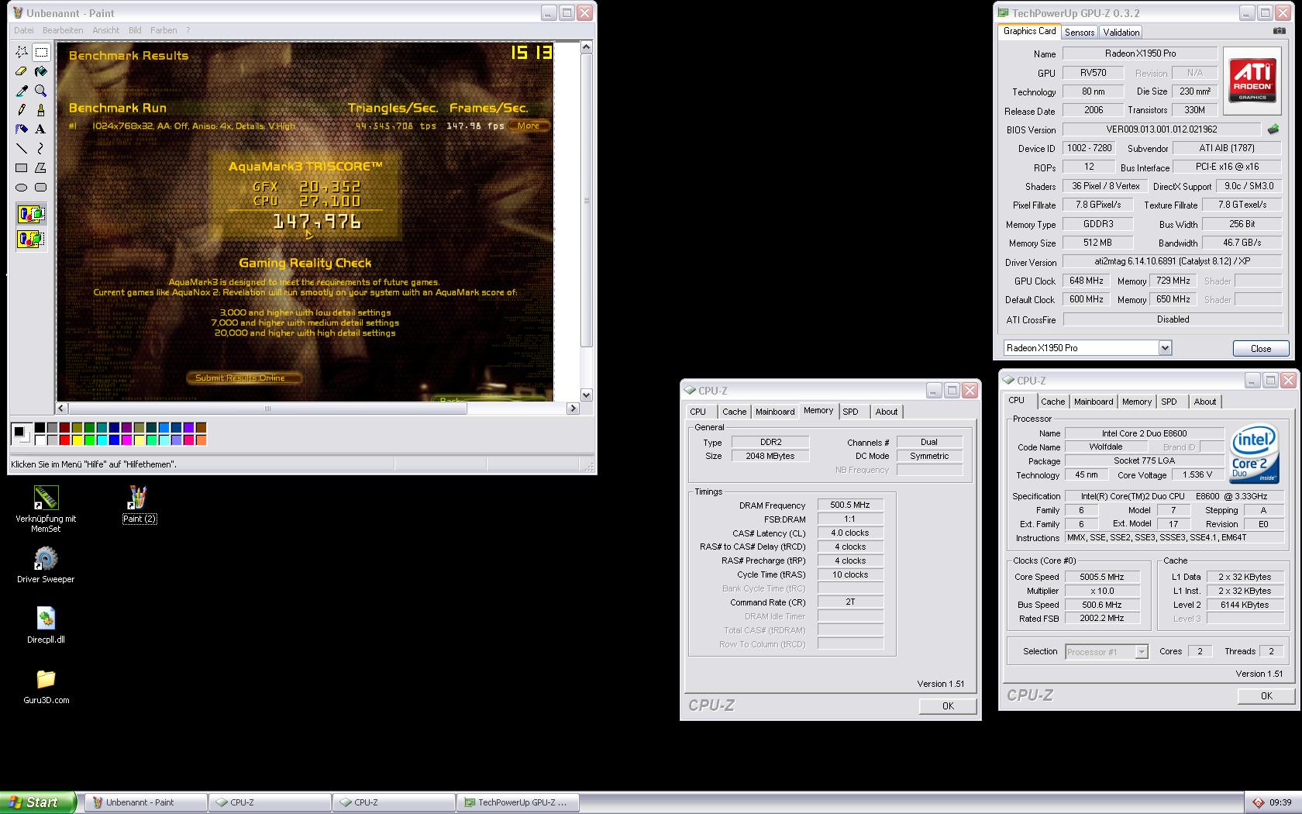The width and height of the screenshot is (1302, 814).
Task: Open Mainboard tab in the Memory CPU-Z window
Action: [775, 412]
